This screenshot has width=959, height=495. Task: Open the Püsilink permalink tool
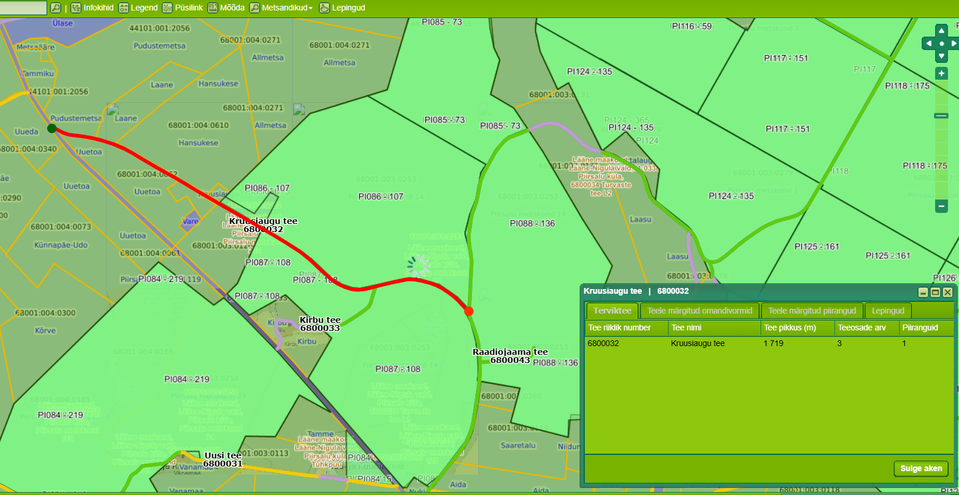tap(183, 8)
